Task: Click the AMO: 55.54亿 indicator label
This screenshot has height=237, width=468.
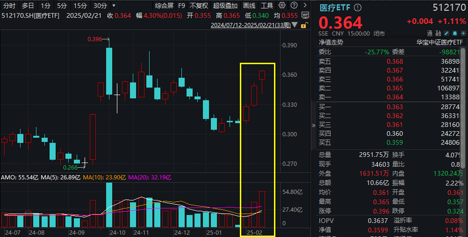Action: coord(19,178)
